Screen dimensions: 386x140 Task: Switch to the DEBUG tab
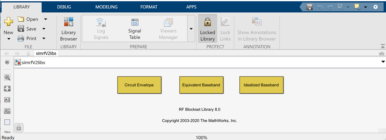click(x=64, y=7)
